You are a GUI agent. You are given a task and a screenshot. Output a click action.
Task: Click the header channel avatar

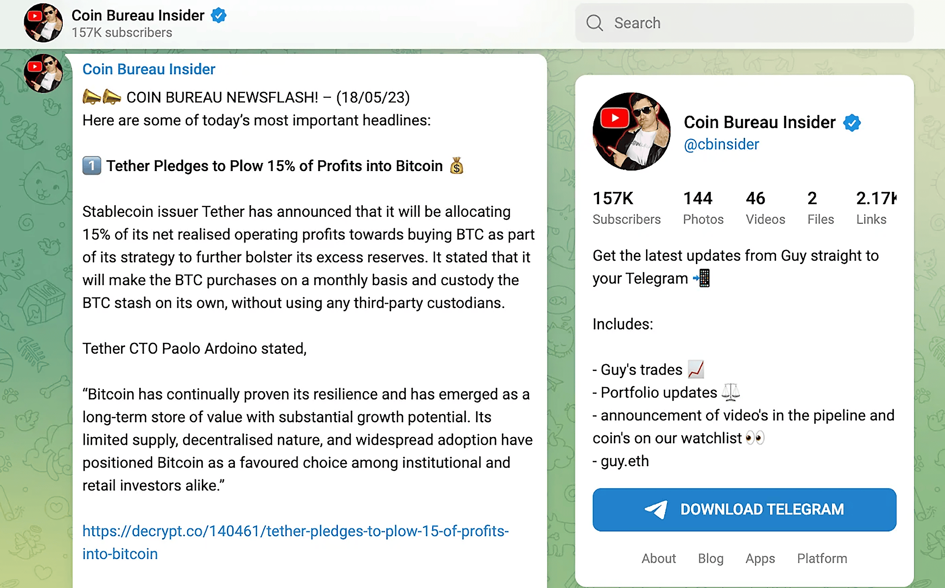[x=43, y=23]
